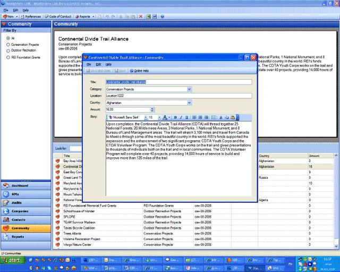Open the font name dropdown
This screenshot has width=340, height=272.
(x=146, y=117)
